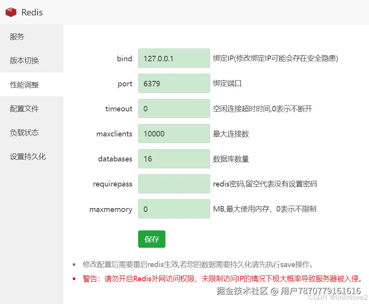This screenshot has height=304, width=369.
Task: Click the timeout label
Action: (x=119, y=109)
